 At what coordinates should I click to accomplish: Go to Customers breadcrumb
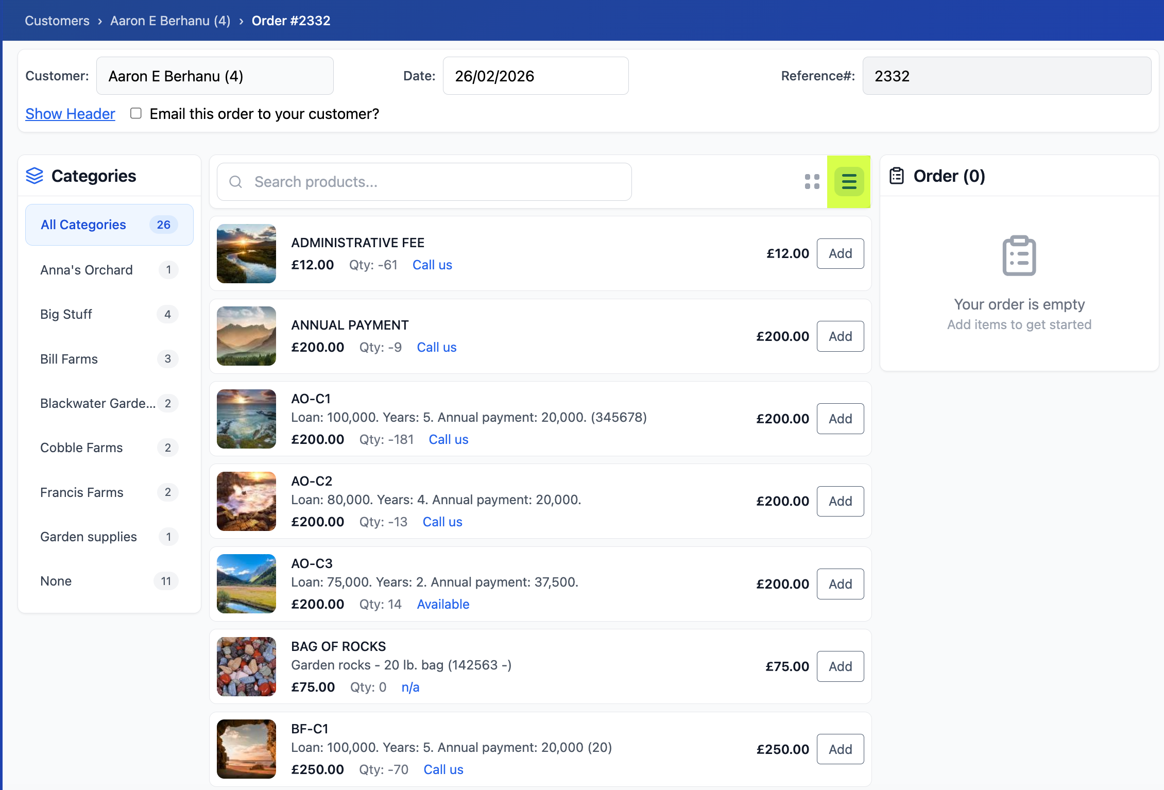point(57,21)
